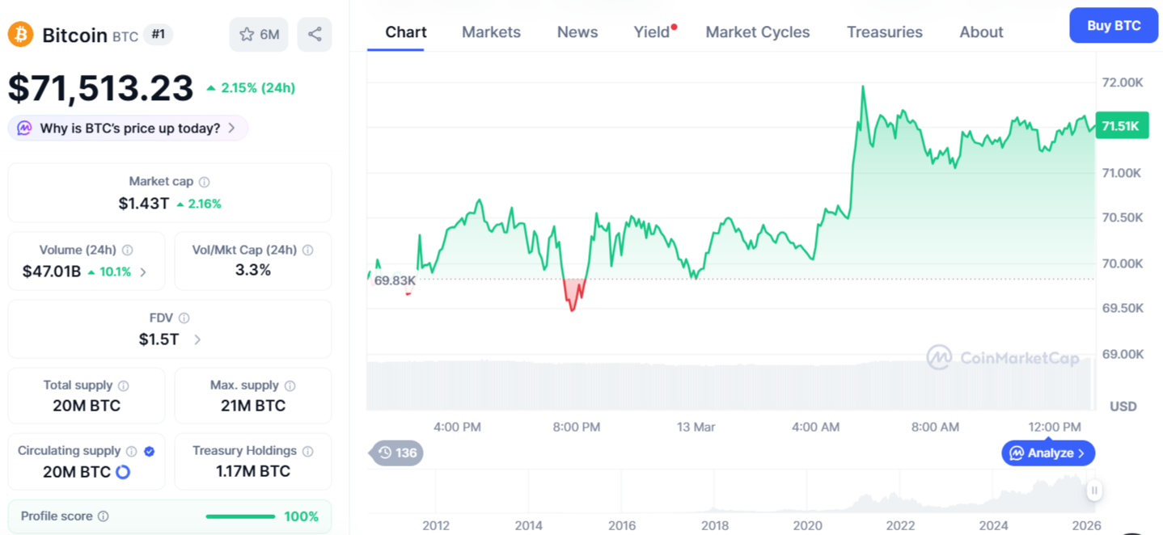Click the FDV info icon
The width and height of the screenshot is (1163, 535).
(x=186, y=318)
